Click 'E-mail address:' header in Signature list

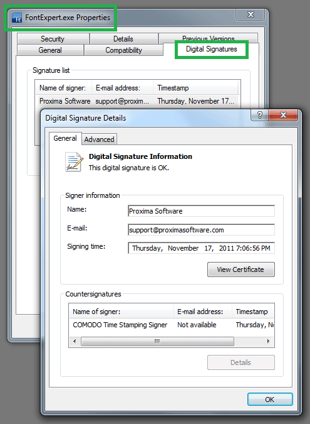coord(123,88)
